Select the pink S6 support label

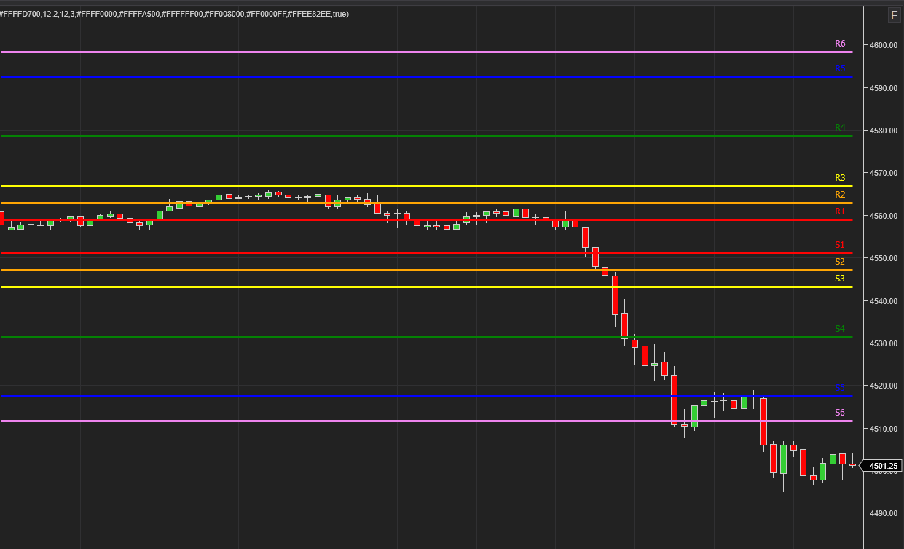coord(840,413)
